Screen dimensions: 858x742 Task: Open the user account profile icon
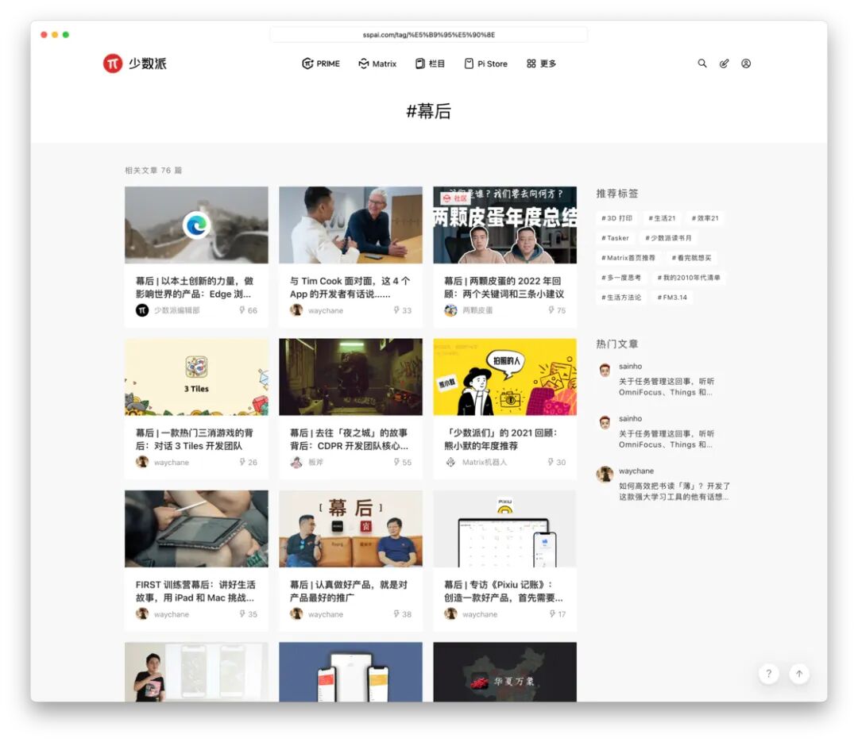point(746,63)
